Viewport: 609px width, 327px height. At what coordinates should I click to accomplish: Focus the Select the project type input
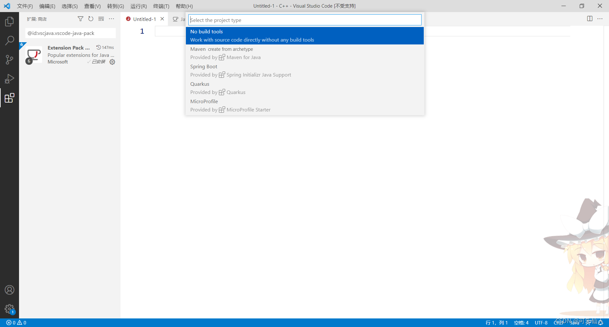click(305, 20)
